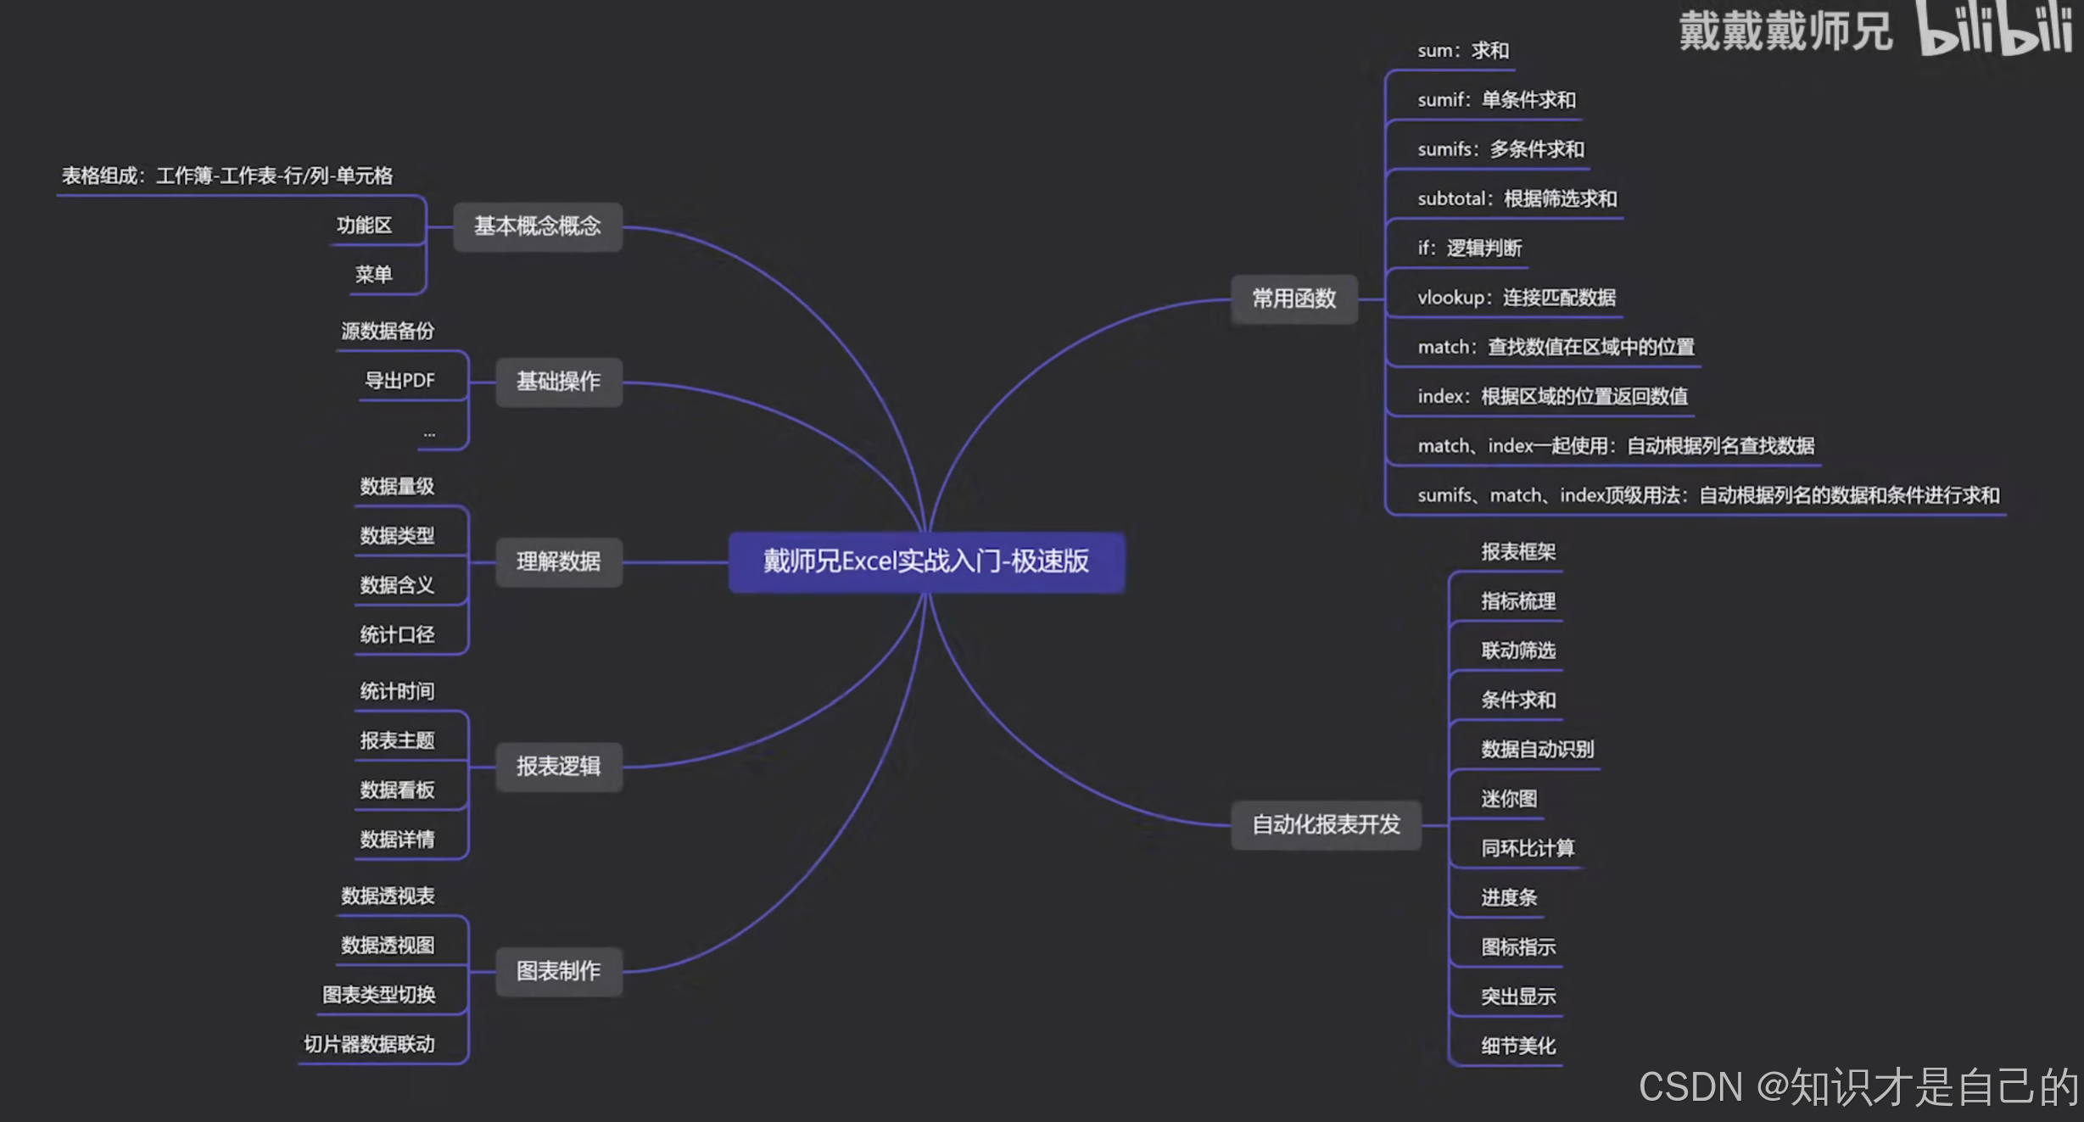Click the 切片器数据联动 leaf node
The width and height of the screenshot is (2084, 1122).
pyautogui.click(x=369, y=1045)
